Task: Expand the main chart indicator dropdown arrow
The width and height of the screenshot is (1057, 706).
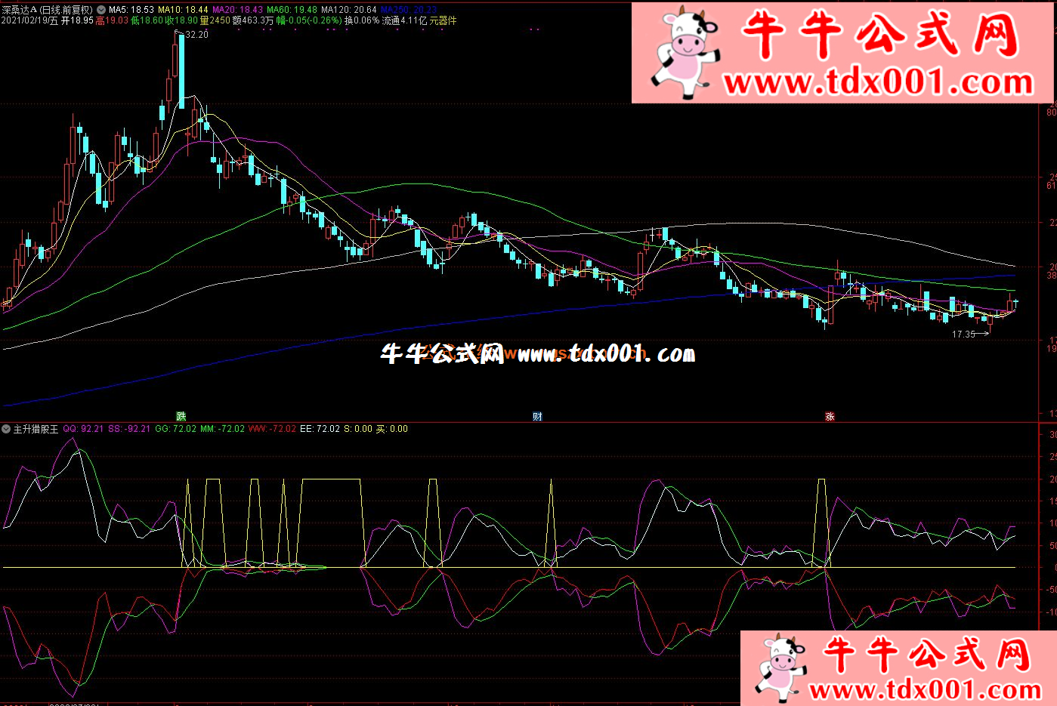Action: (x=102, y=10)
